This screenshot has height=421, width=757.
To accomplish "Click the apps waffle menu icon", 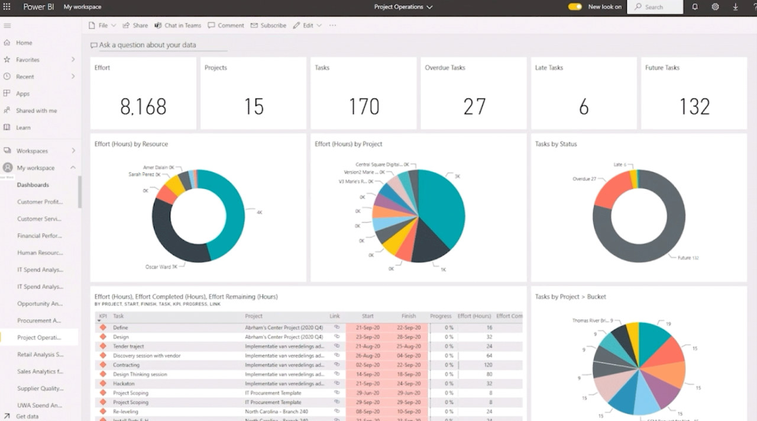I will coord(6,7).
